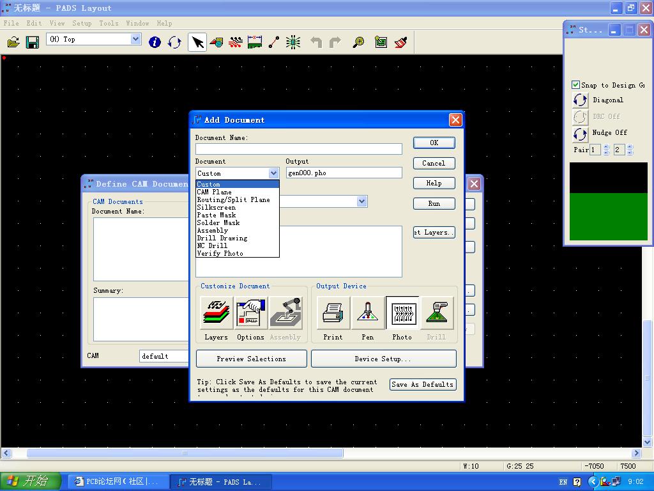Toggle the Nudge Off setting

coord(581,134)
